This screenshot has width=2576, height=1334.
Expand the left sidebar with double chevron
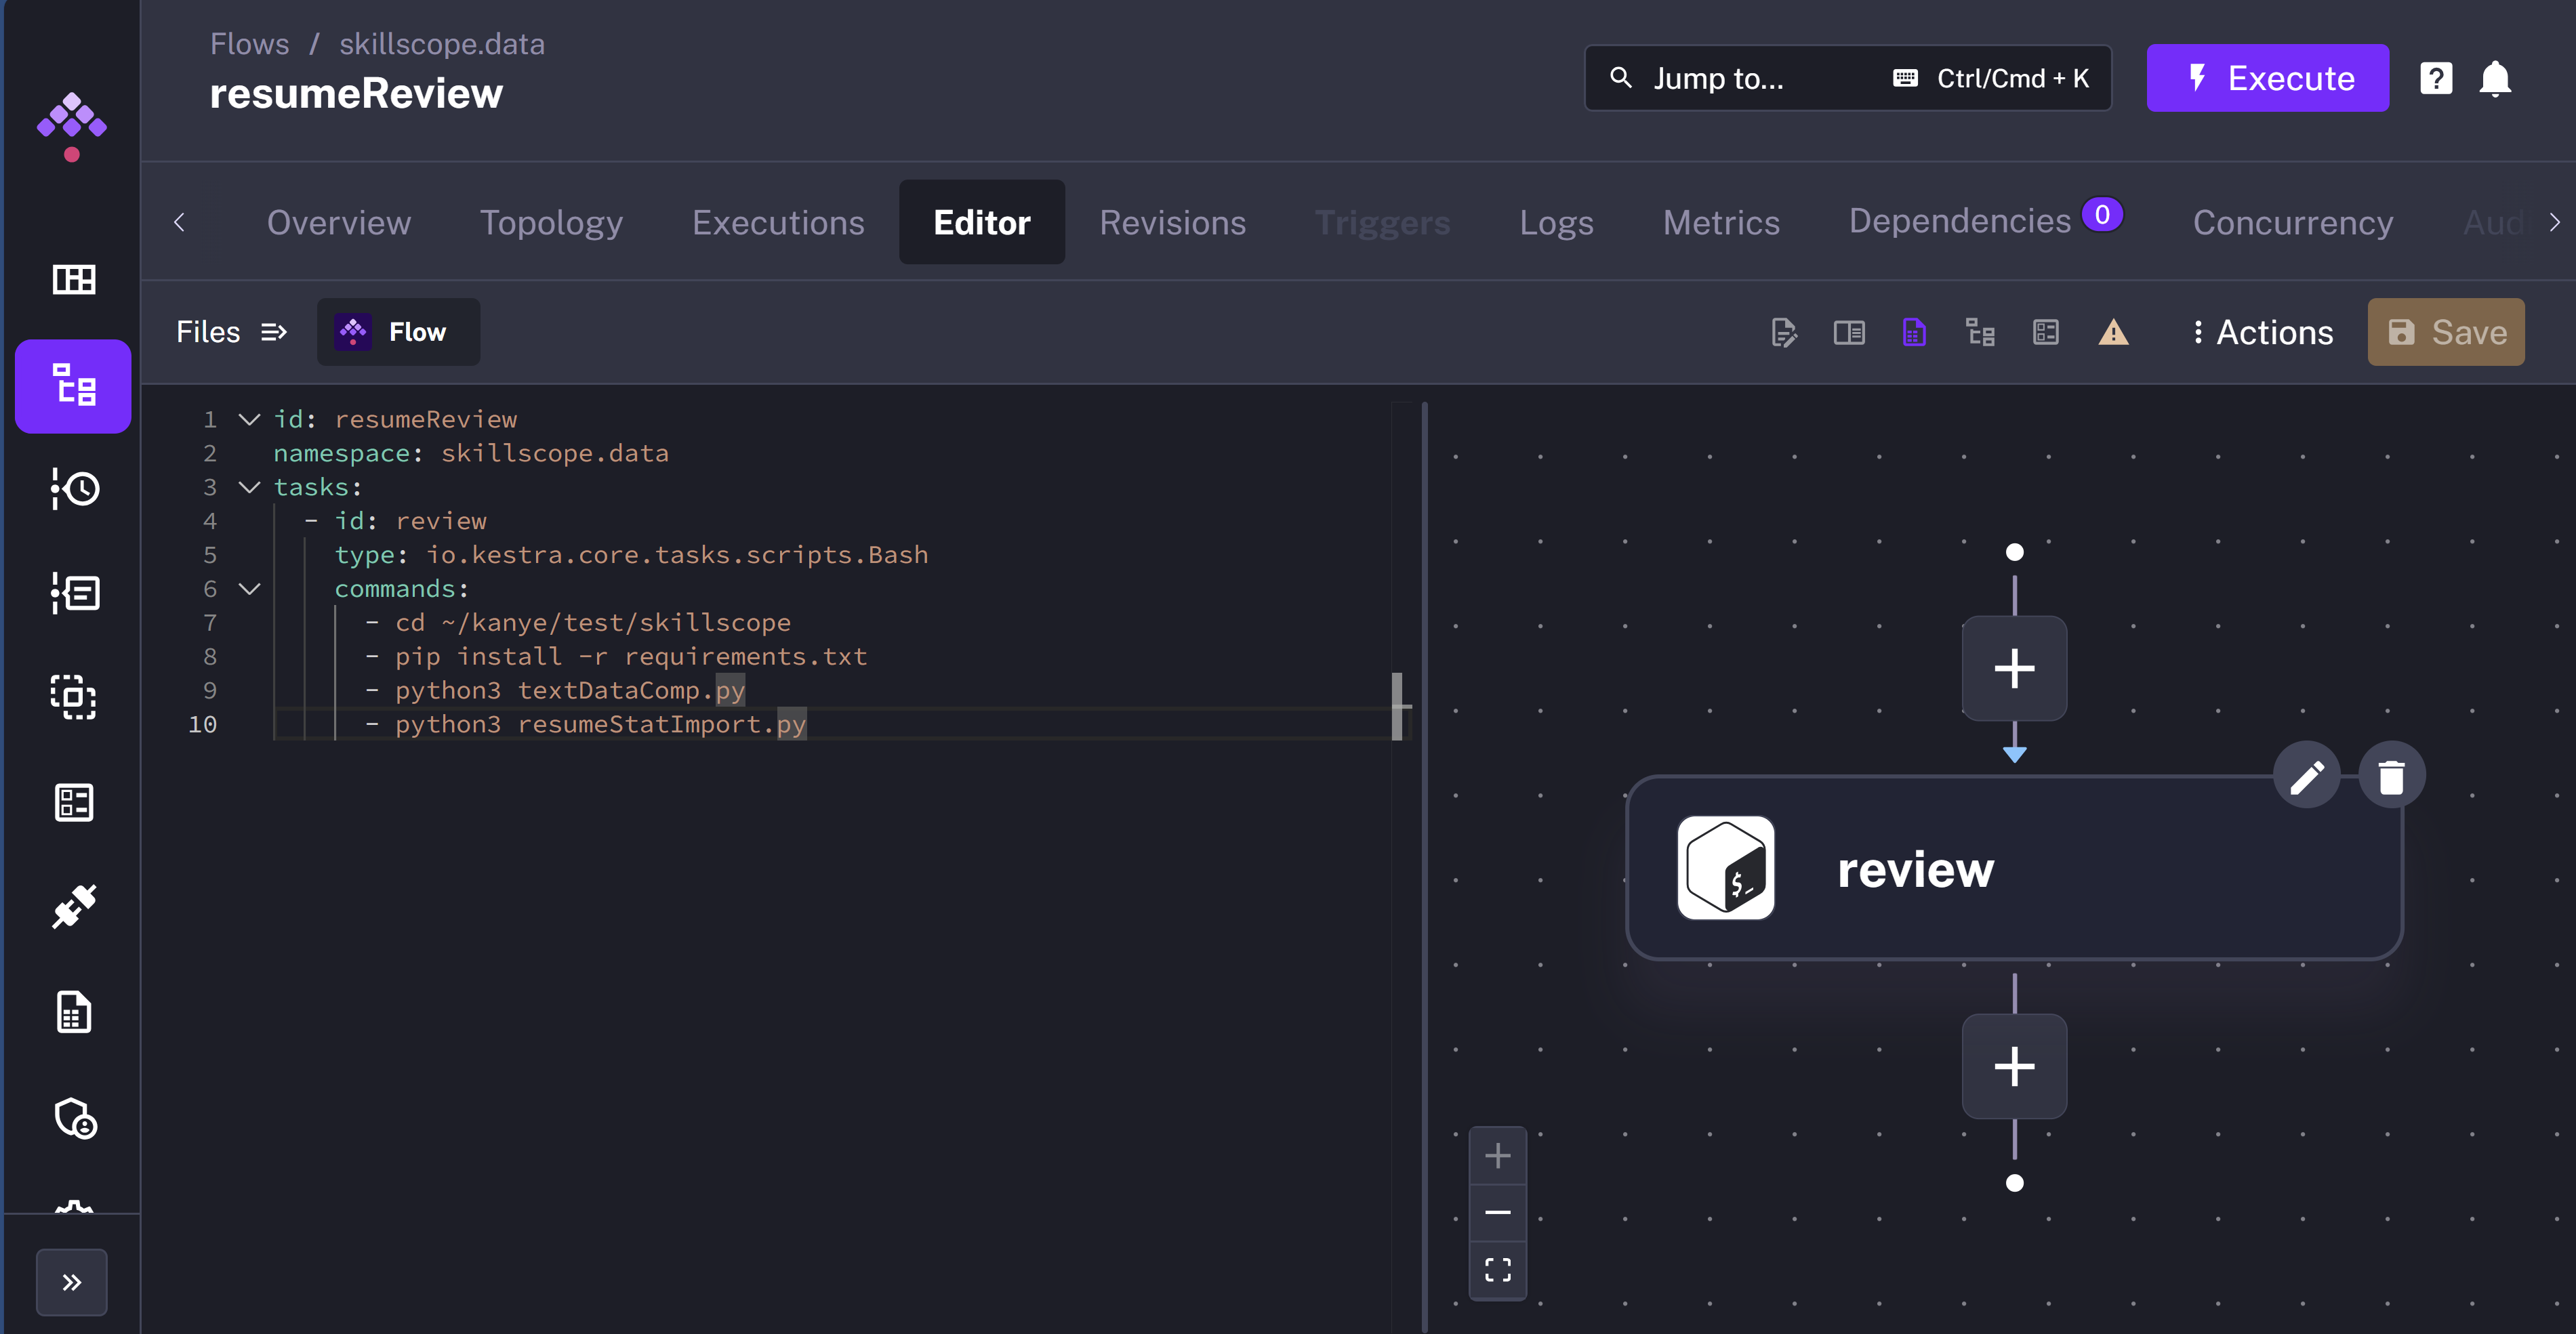[x=71, y=1281]
